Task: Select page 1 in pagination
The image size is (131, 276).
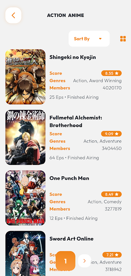Action: click(x=65, y=261)
